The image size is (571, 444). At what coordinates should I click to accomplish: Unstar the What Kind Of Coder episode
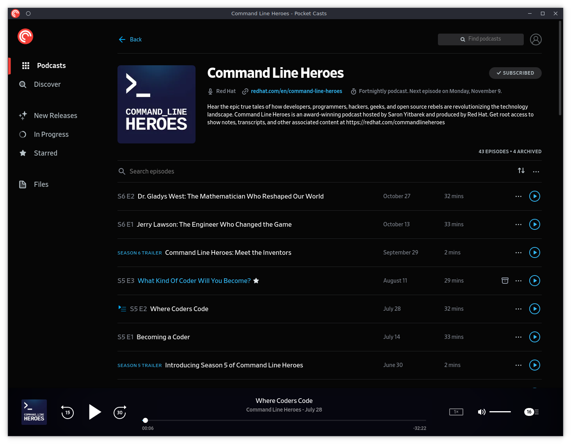[x=256, y=281]
